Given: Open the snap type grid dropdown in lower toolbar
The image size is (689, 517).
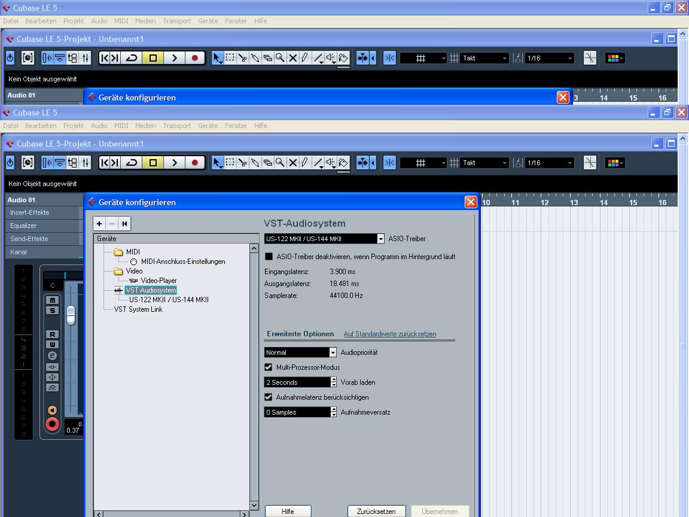Looking at the screenshot, I should 423,163.
